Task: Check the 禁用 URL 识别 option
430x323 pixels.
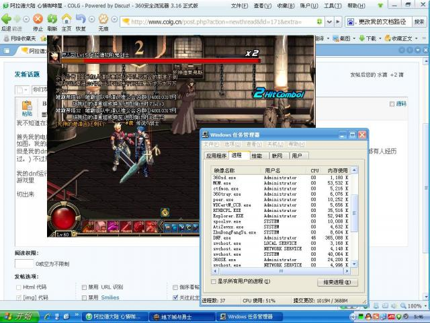Action: pos(85,287)
